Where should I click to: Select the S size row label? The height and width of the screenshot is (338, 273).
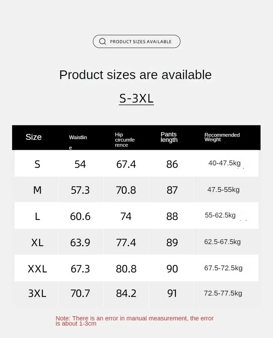click(37, 164)
